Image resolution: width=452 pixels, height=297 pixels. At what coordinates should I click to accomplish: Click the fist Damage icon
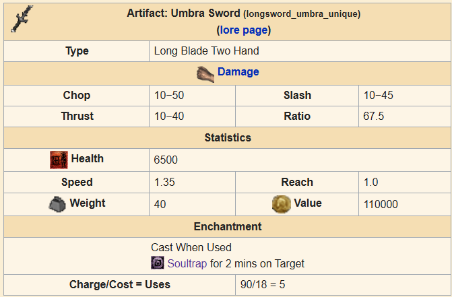205,74
